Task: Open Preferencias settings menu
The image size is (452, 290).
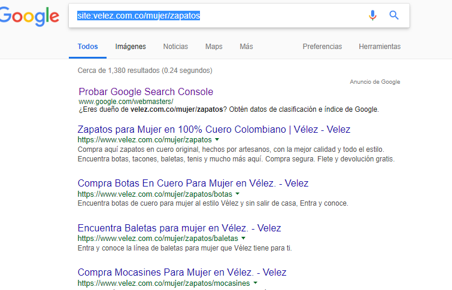Action: 322,47
